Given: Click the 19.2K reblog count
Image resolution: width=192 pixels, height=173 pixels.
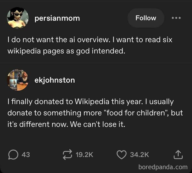Looking at the screenshot, I should pyautogui.click(x=84, y=155).
